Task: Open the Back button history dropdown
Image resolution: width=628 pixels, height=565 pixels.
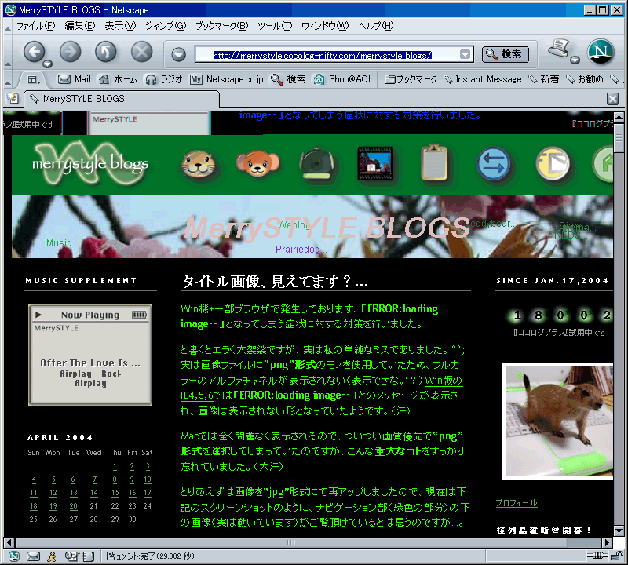Action: tap(47, 64)
